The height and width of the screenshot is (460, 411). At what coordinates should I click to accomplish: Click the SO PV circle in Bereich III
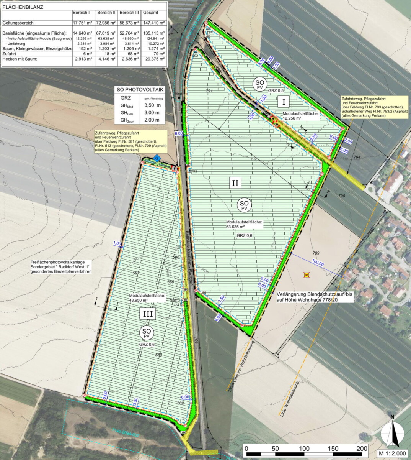point(147,333)
